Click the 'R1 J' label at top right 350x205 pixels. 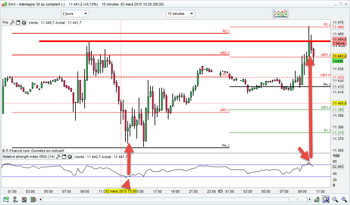[x=327, y=25]
